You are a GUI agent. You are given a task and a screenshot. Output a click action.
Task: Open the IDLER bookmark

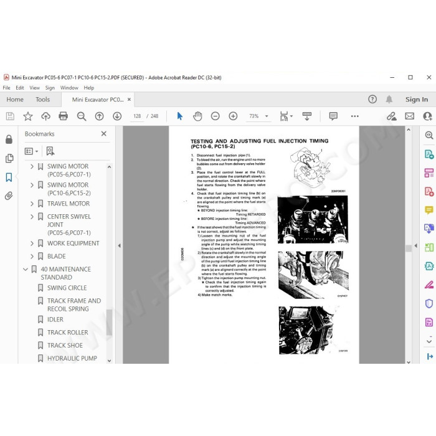(55, 320)
